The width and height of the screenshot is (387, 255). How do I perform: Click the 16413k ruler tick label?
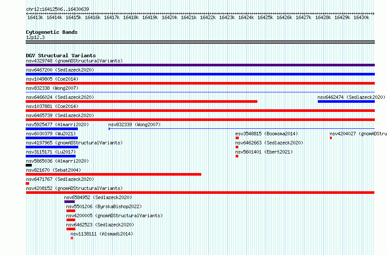[x=35, y=17]
